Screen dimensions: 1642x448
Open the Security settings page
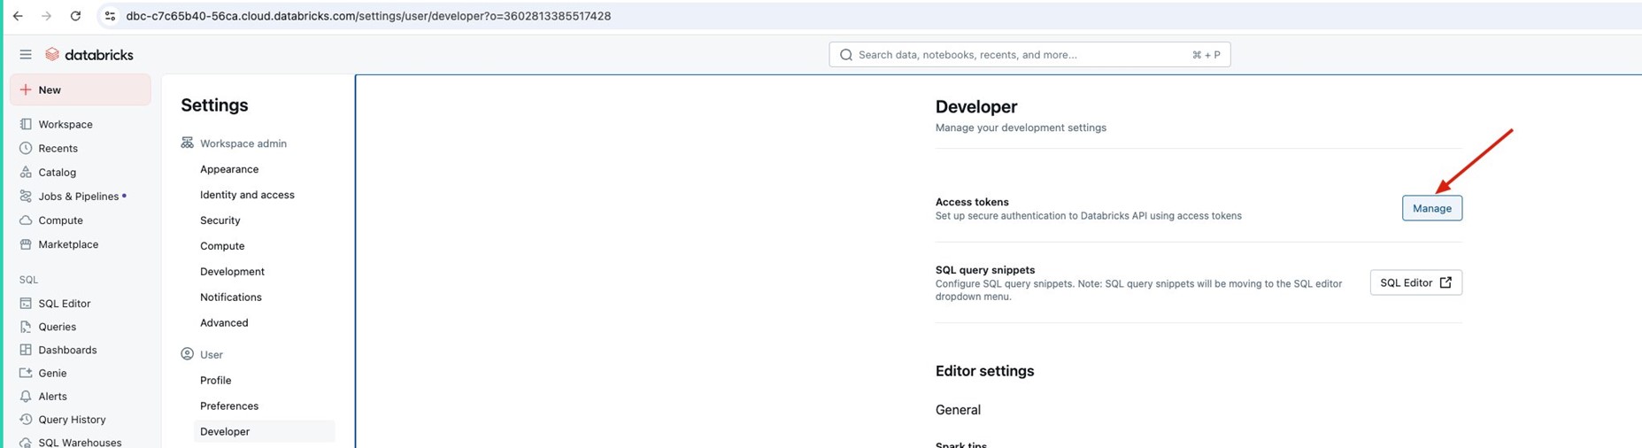220,220
